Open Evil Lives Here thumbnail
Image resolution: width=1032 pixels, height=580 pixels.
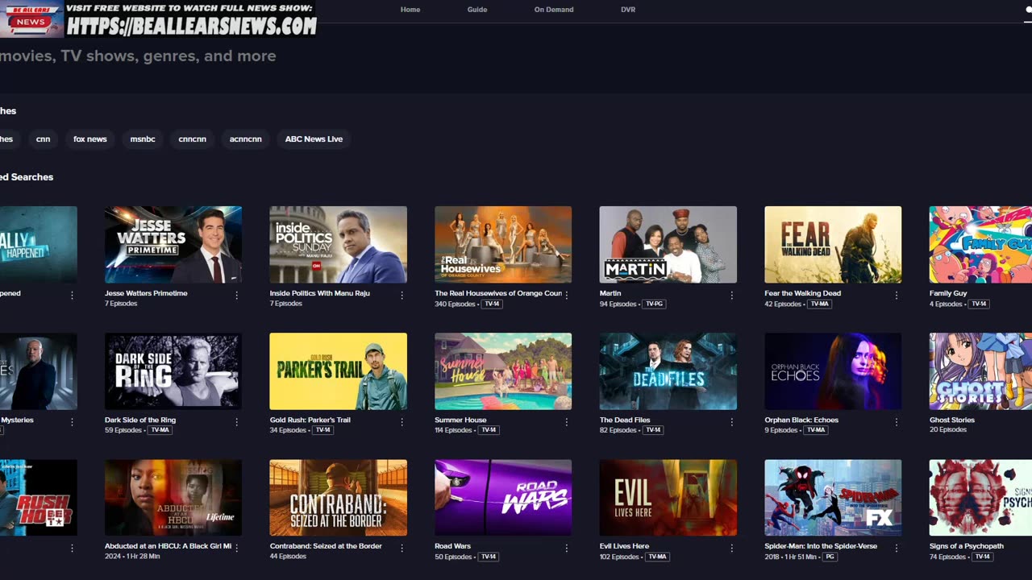pyautogui.click(x=668, y=497)
